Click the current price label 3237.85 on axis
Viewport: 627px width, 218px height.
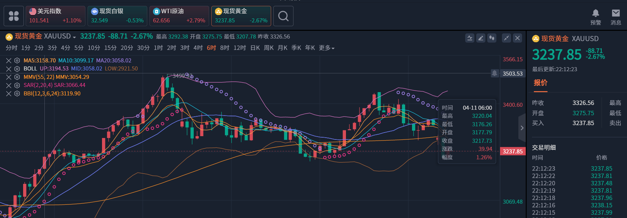pos(513,151)
